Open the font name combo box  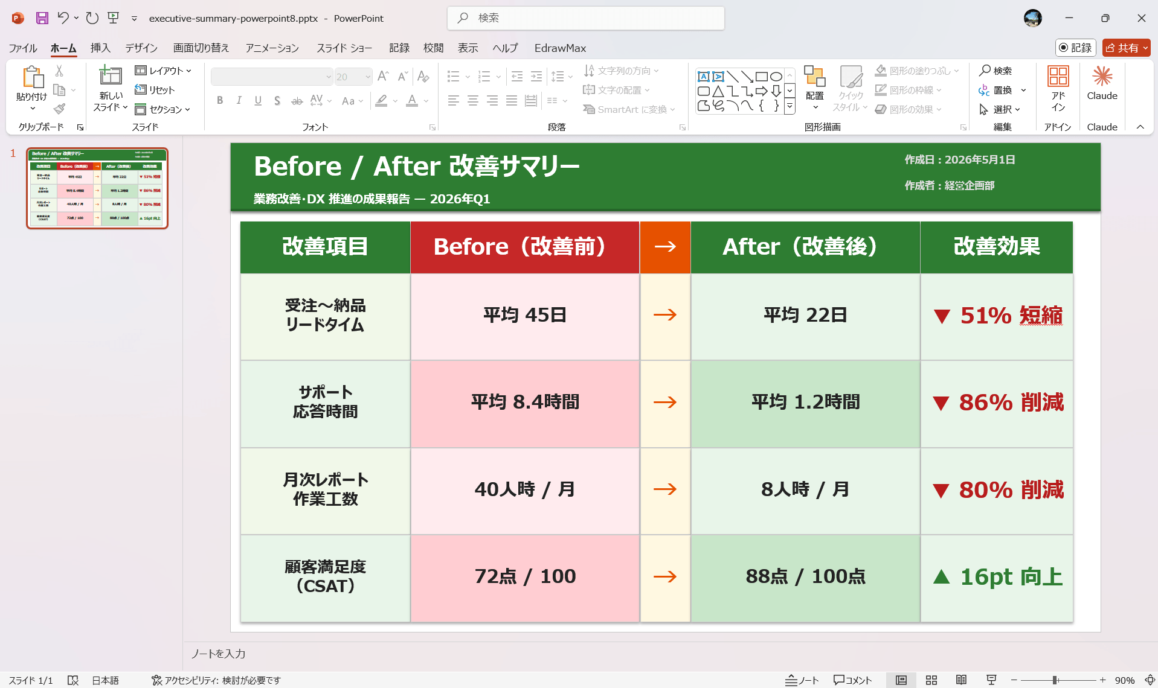(x=272, y=77)
